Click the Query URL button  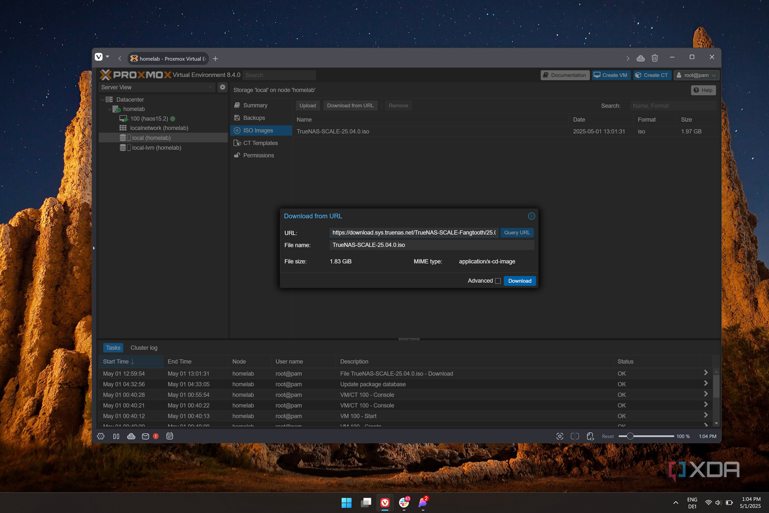[517, 233]
